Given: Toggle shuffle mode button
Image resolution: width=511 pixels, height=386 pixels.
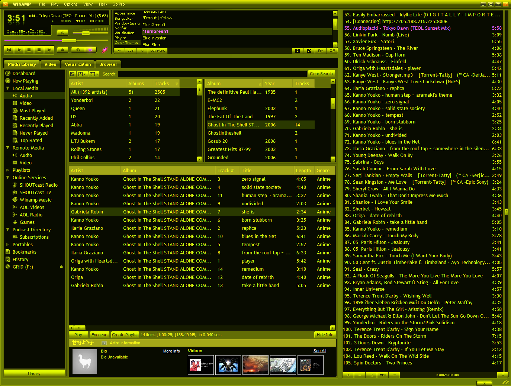Looking at the screenshot, I should pos(78,49).
